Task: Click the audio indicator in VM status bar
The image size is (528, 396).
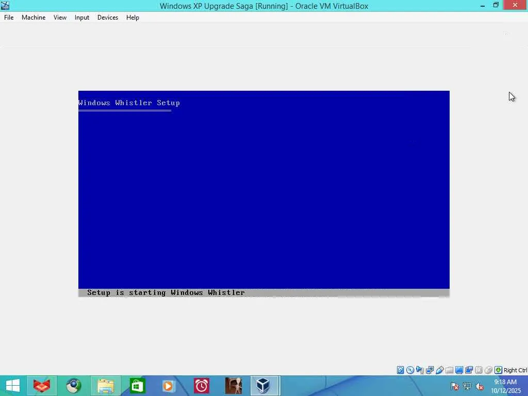Action: click(x=420, y=370)
